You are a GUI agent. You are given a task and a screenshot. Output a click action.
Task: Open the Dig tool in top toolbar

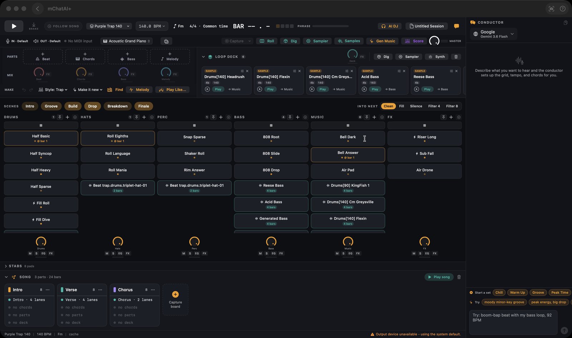tap(290, 41)
